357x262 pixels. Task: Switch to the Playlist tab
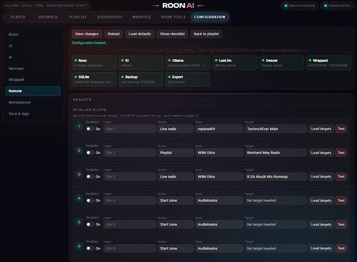[x=78, y=17]
